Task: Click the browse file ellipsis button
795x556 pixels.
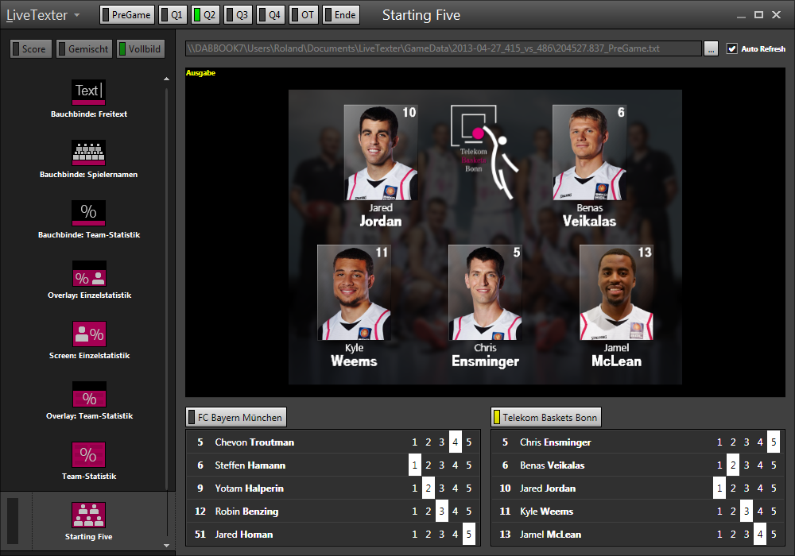Action: tap(711, 48)
